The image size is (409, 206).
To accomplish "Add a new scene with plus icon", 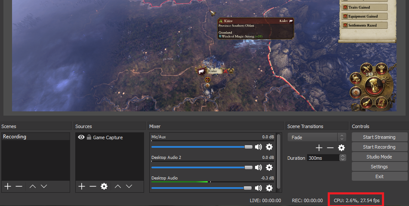I will coord(8,186).
